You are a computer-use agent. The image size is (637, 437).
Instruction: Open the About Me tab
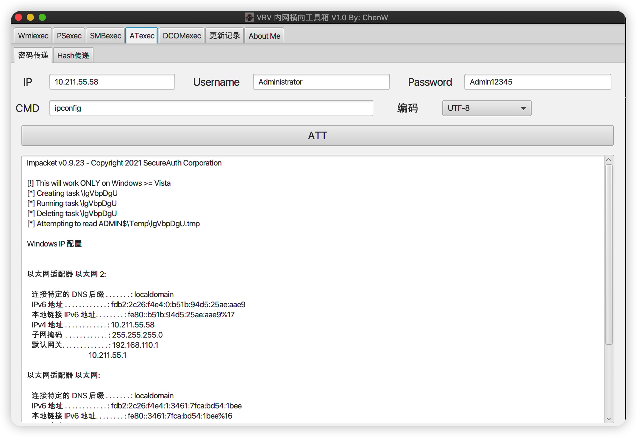click(264, 36)
